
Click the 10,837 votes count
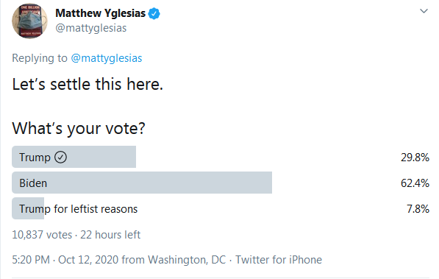(42, 235)
